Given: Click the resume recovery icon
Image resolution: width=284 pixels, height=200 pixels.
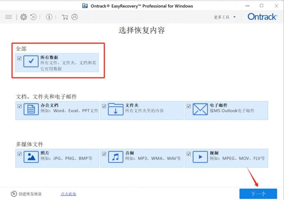Looking at the screenshot, I should tap(33, 17).
